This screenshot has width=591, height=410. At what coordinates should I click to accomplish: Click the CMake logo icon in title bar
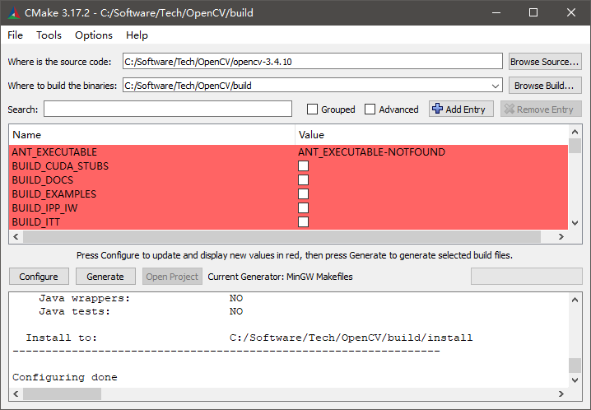[x=13, y=13]
